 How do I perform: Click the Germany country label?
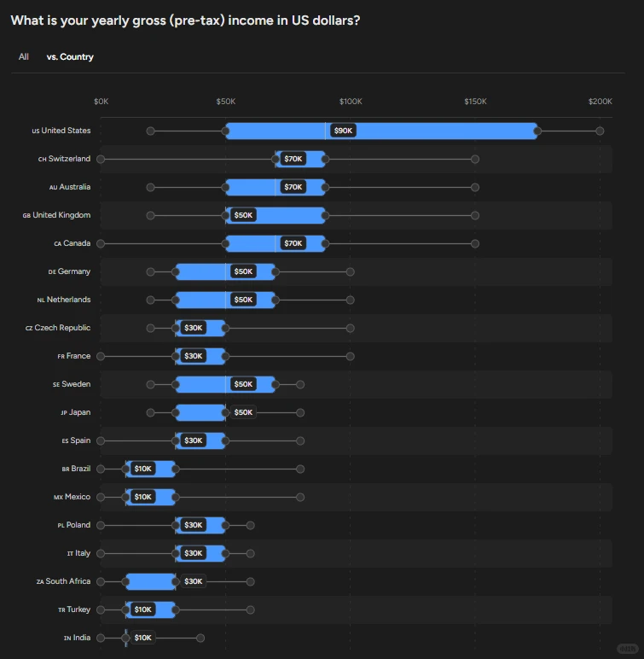click(69, 271)
